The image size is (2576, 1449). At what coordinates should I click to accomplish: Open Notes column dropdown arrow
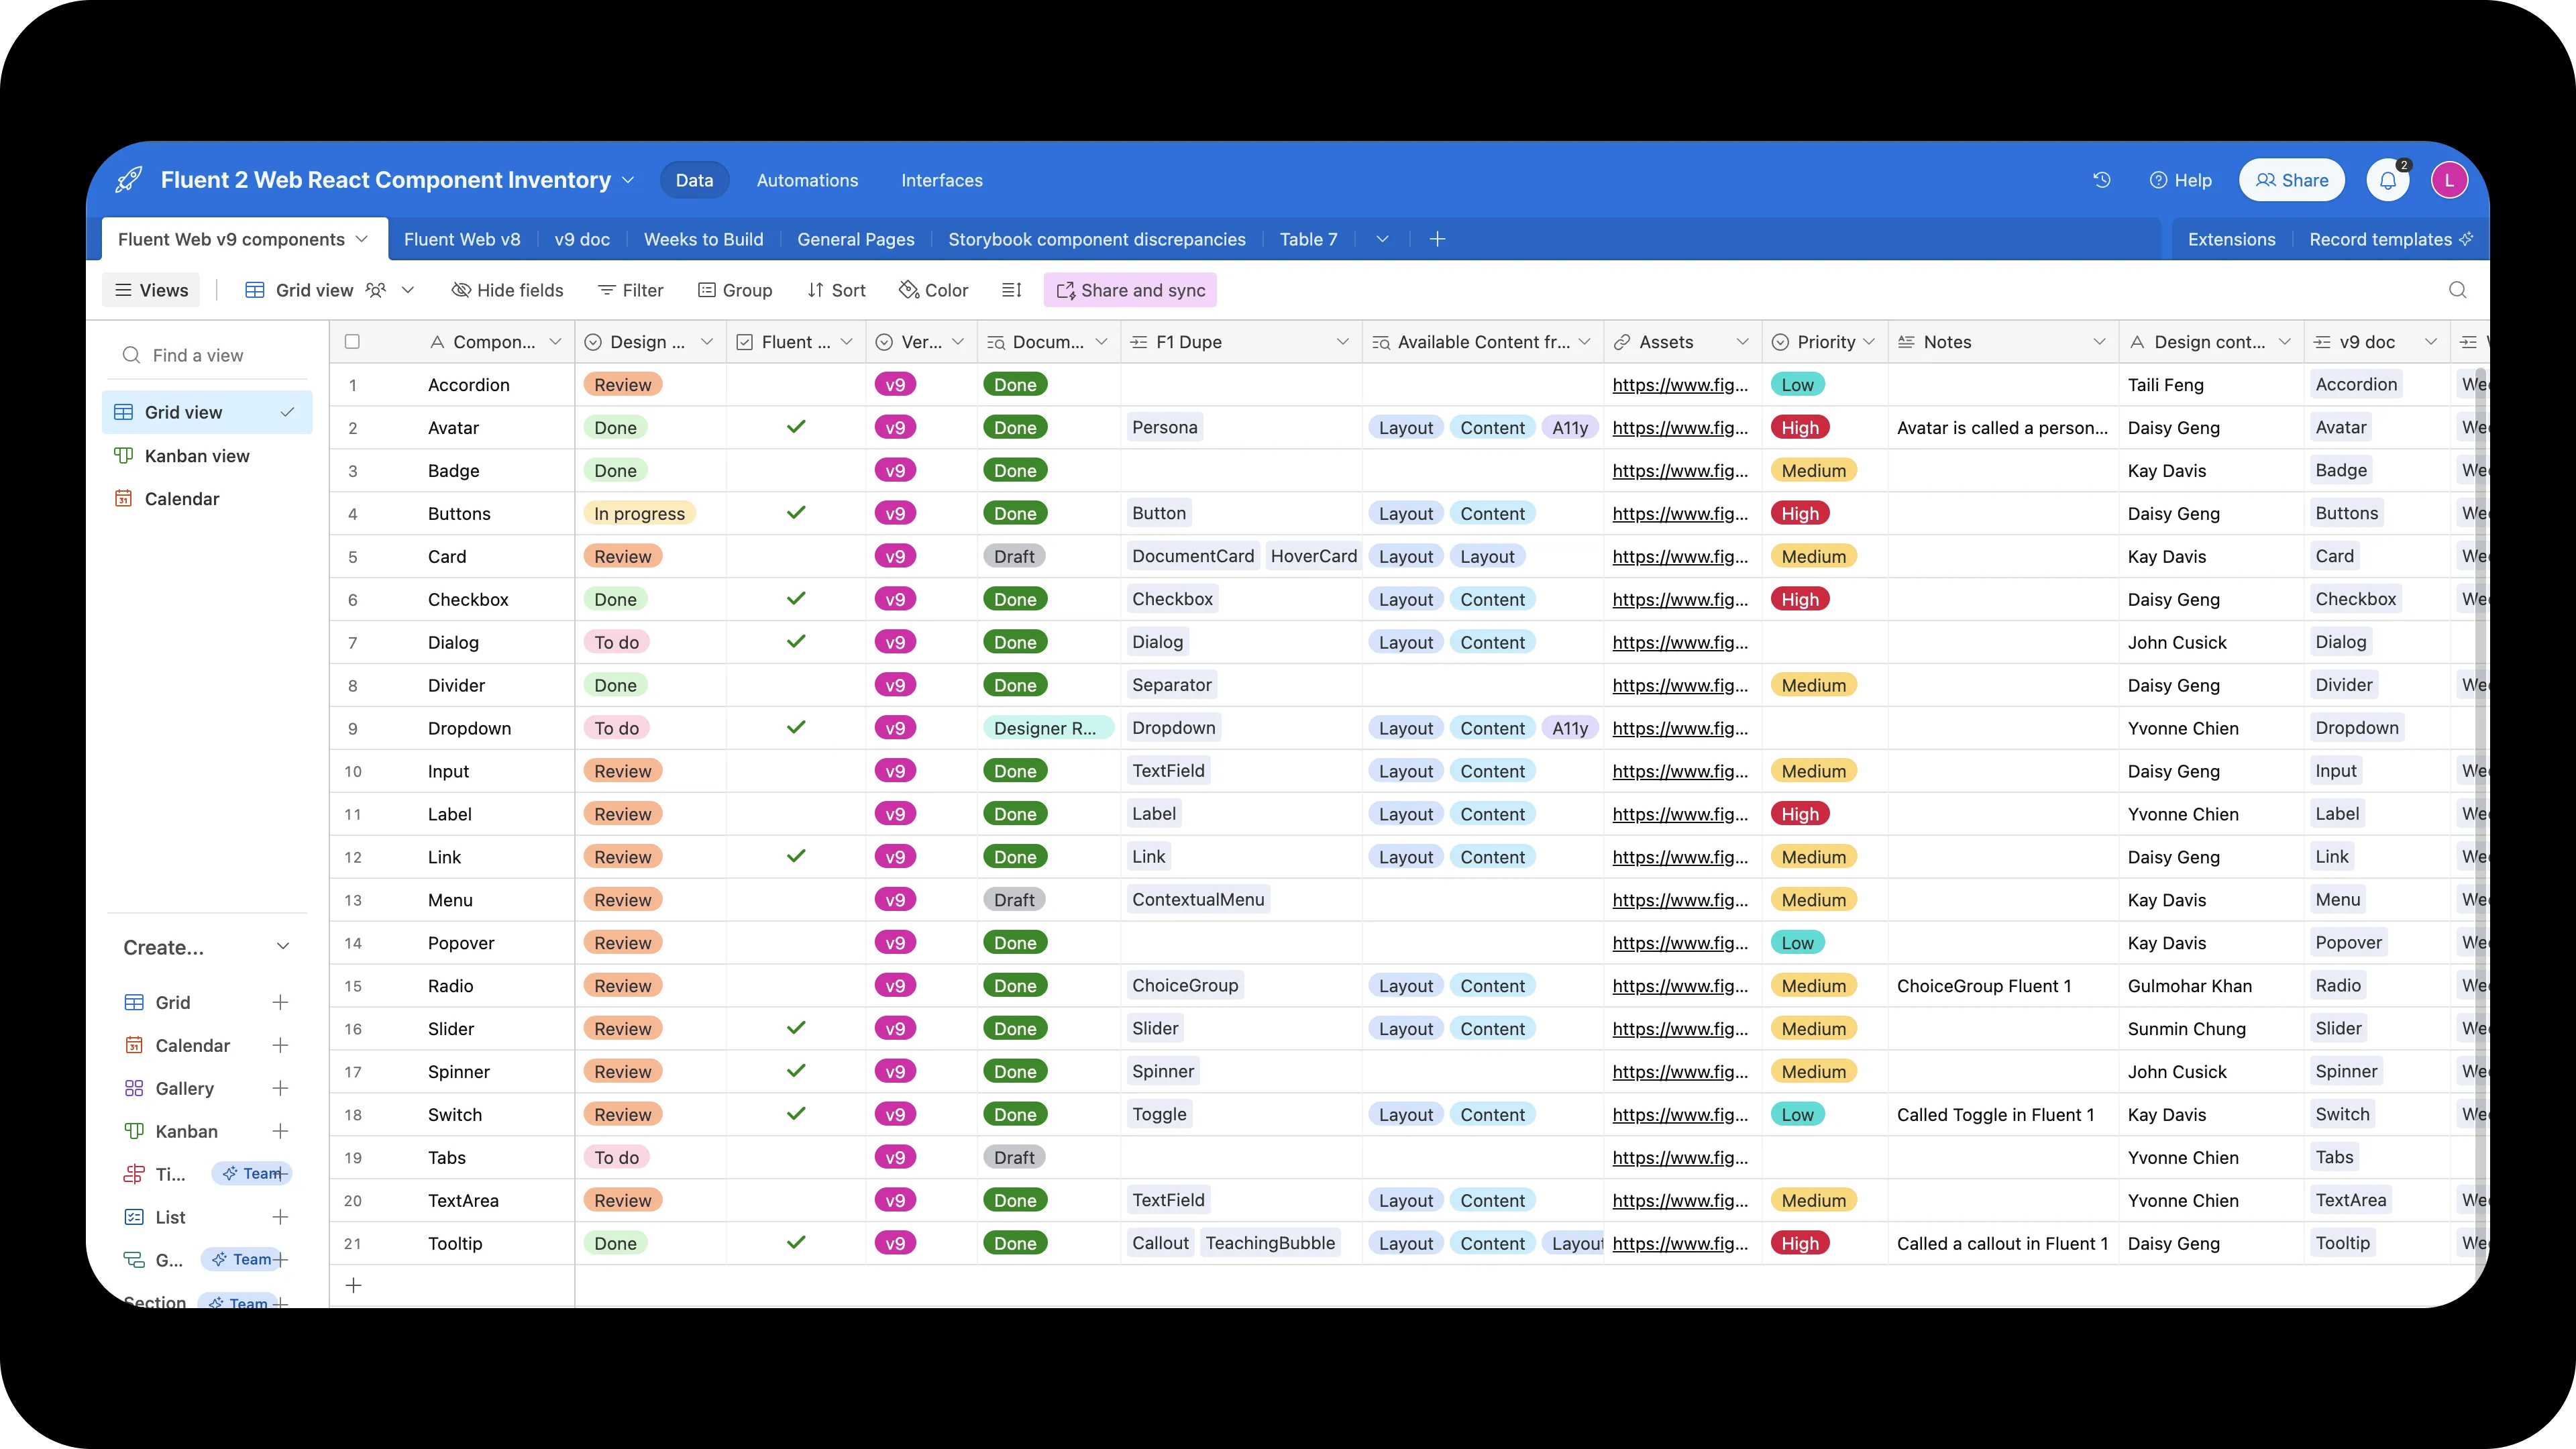tap(2099, 342)
